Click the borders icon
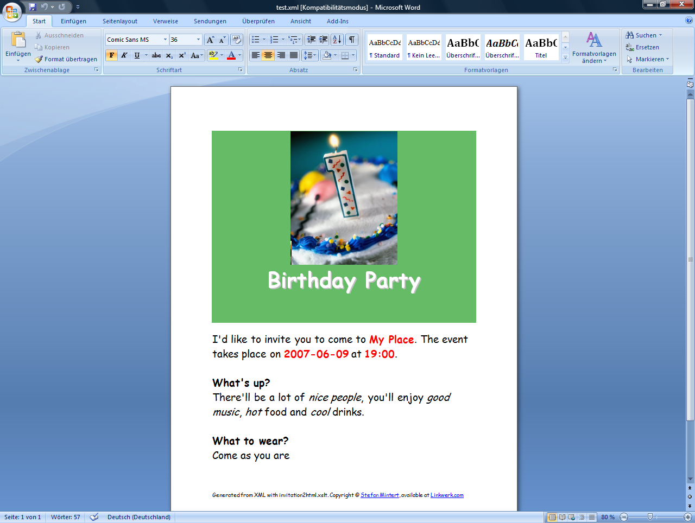The height and width of the screenshot is (523, 695). 345,55
